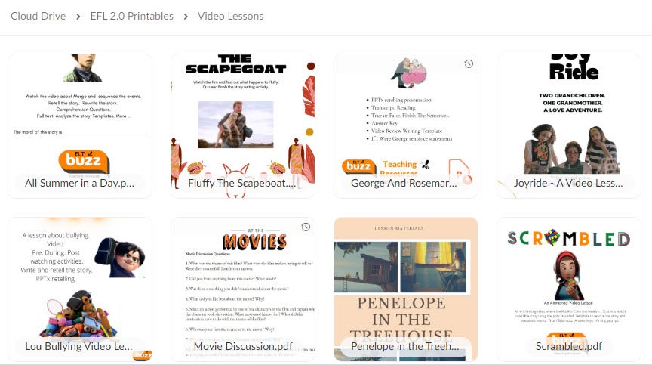Click 'Fluffy The Scapeboat...' file name
This screenshot has width=652, height=365.
pos(242,183)
